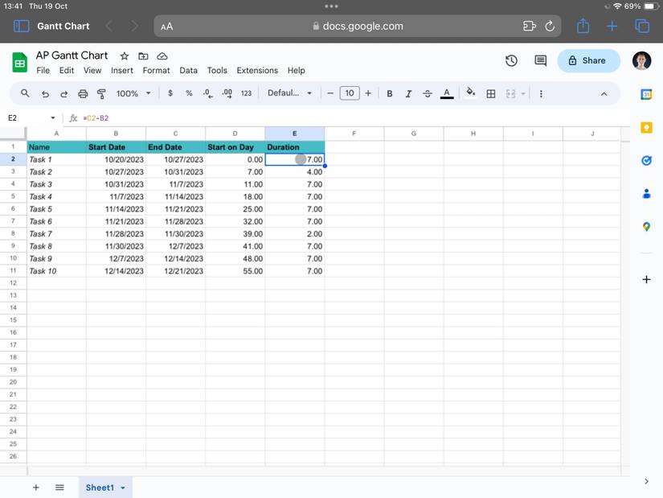
Task: Select the paint format tool
Action: coord(101,93)
